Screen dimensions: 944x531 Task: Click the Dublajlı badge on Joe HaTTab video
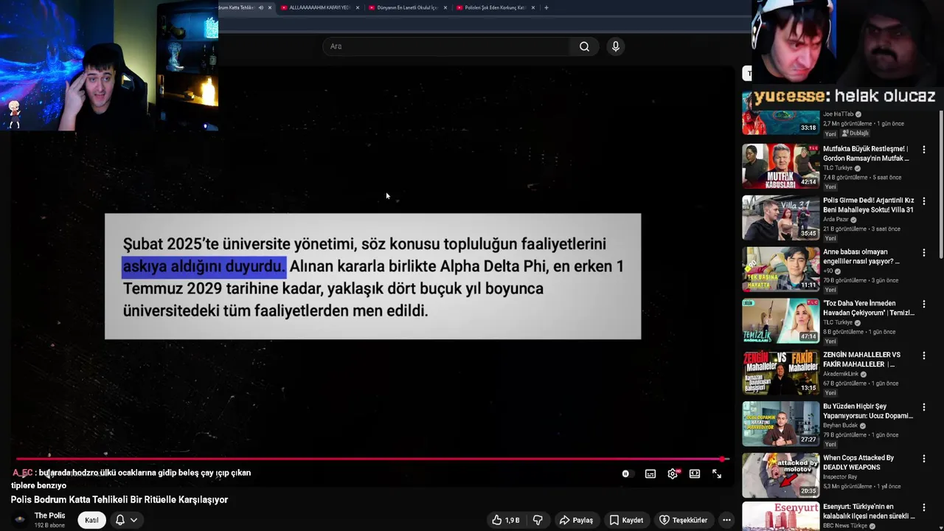[x=855, y=133]
